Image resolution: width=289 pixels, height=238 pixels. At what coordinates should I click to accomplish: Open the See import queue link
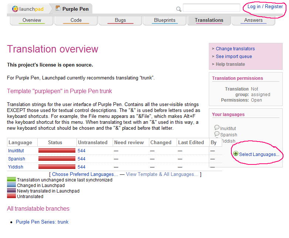pos(234,57)
